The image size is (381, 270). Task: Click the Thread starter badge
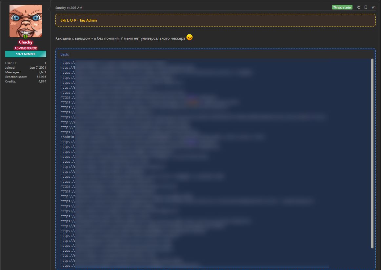click(x=342, y=7)
